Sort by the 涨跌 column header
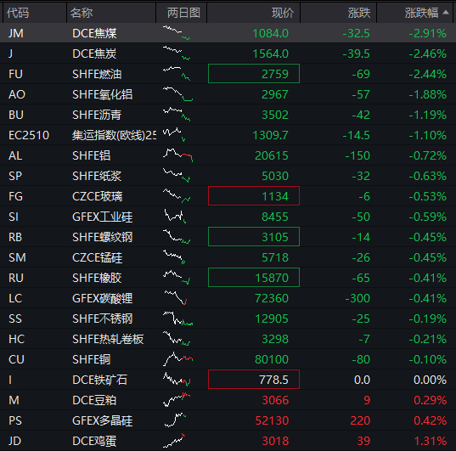456x451 pixels. click(x=359, y=13)
